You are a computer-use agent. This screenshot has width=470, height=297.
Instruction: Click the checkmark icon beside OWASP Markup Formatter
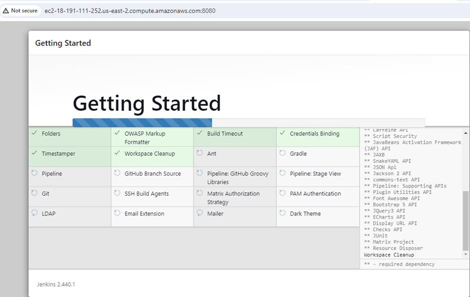(117, 133)
